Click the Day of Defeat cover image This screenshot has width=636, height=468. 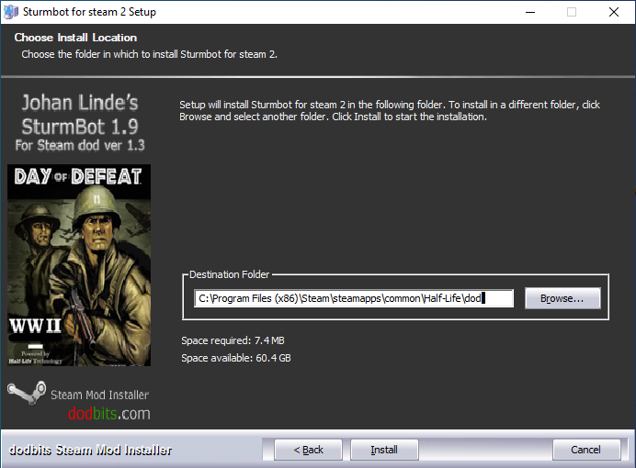coord(79,265)
